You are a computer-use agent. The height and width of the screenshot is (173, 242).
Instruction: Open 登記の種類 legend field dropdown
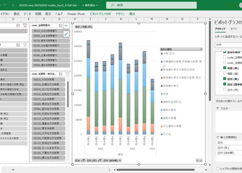click(201, 49)
